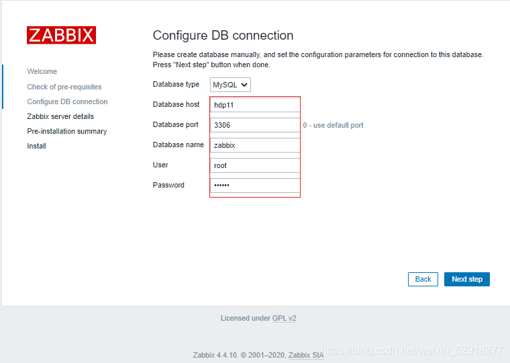Screen dimensions: 510x363
Task: Click the Database type label
Action: pos(176,85)
